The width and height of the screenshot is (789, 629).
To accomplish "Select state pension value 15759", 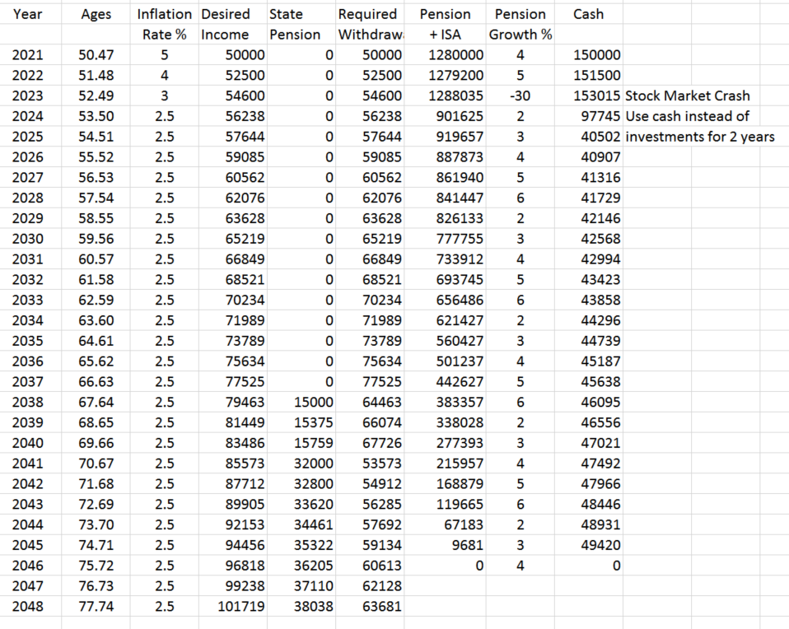I will (301, 443).
